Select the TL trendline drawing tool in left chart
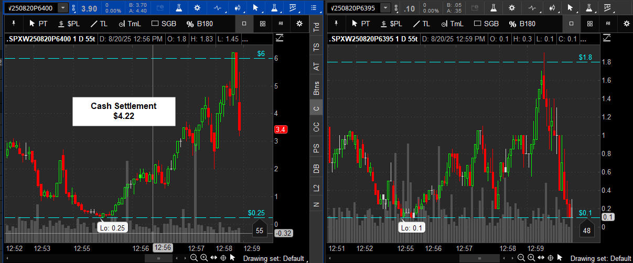This screenshot has width=633, height=263. click(99, 24)
